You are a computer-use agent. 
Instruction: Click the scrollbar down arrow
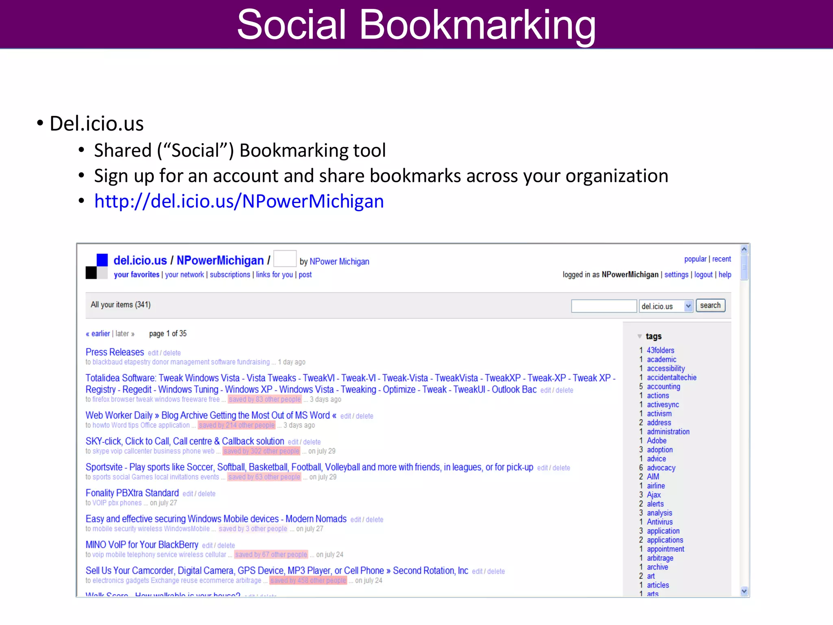(x=744, y=591)
